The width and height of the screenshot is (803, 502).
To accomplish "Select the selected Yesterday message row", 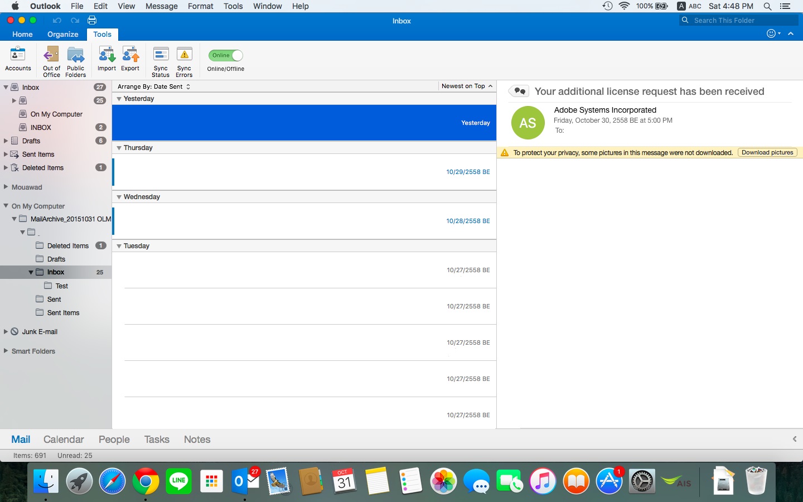I will (x=304, y=123).
